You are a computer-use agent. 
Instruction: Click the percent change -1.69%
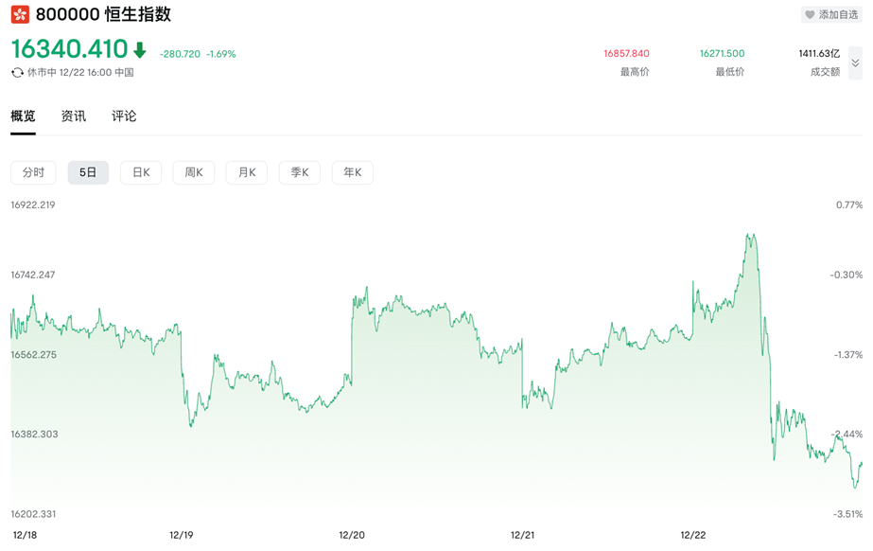pyautogui.click(x=221, y=54)
